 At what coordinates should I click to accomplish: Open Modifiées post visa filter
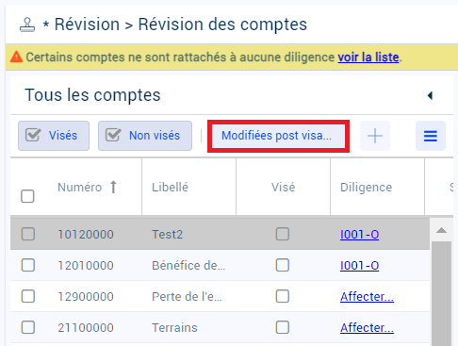click(278, 136)
